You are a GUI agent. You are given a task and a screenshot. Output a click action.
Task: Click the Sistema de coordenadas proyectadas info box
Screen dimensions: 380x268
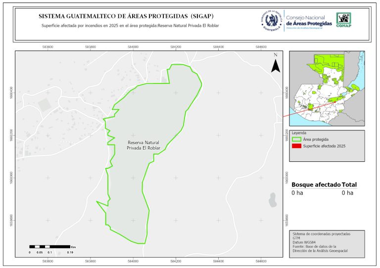tap(327, 242)
